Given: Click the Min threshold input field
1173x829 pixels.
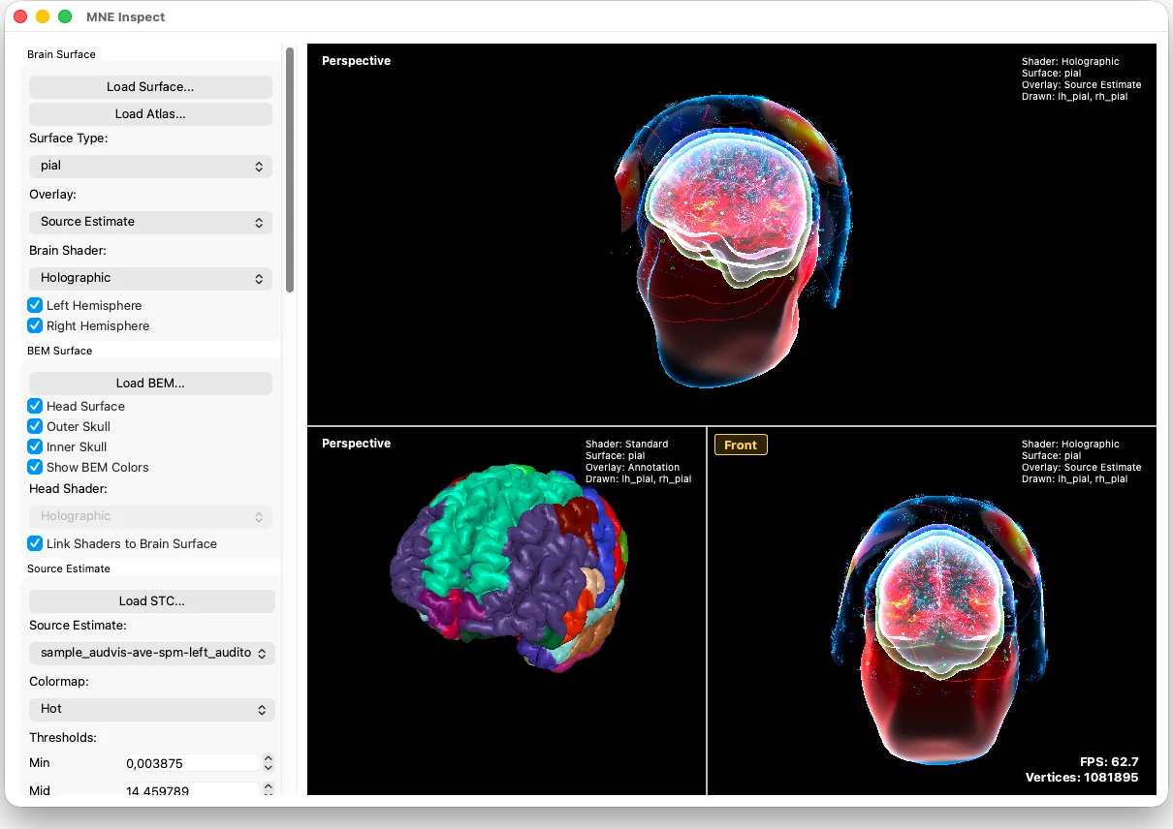Looking at the screenshot, I should [x=192, y=763].
